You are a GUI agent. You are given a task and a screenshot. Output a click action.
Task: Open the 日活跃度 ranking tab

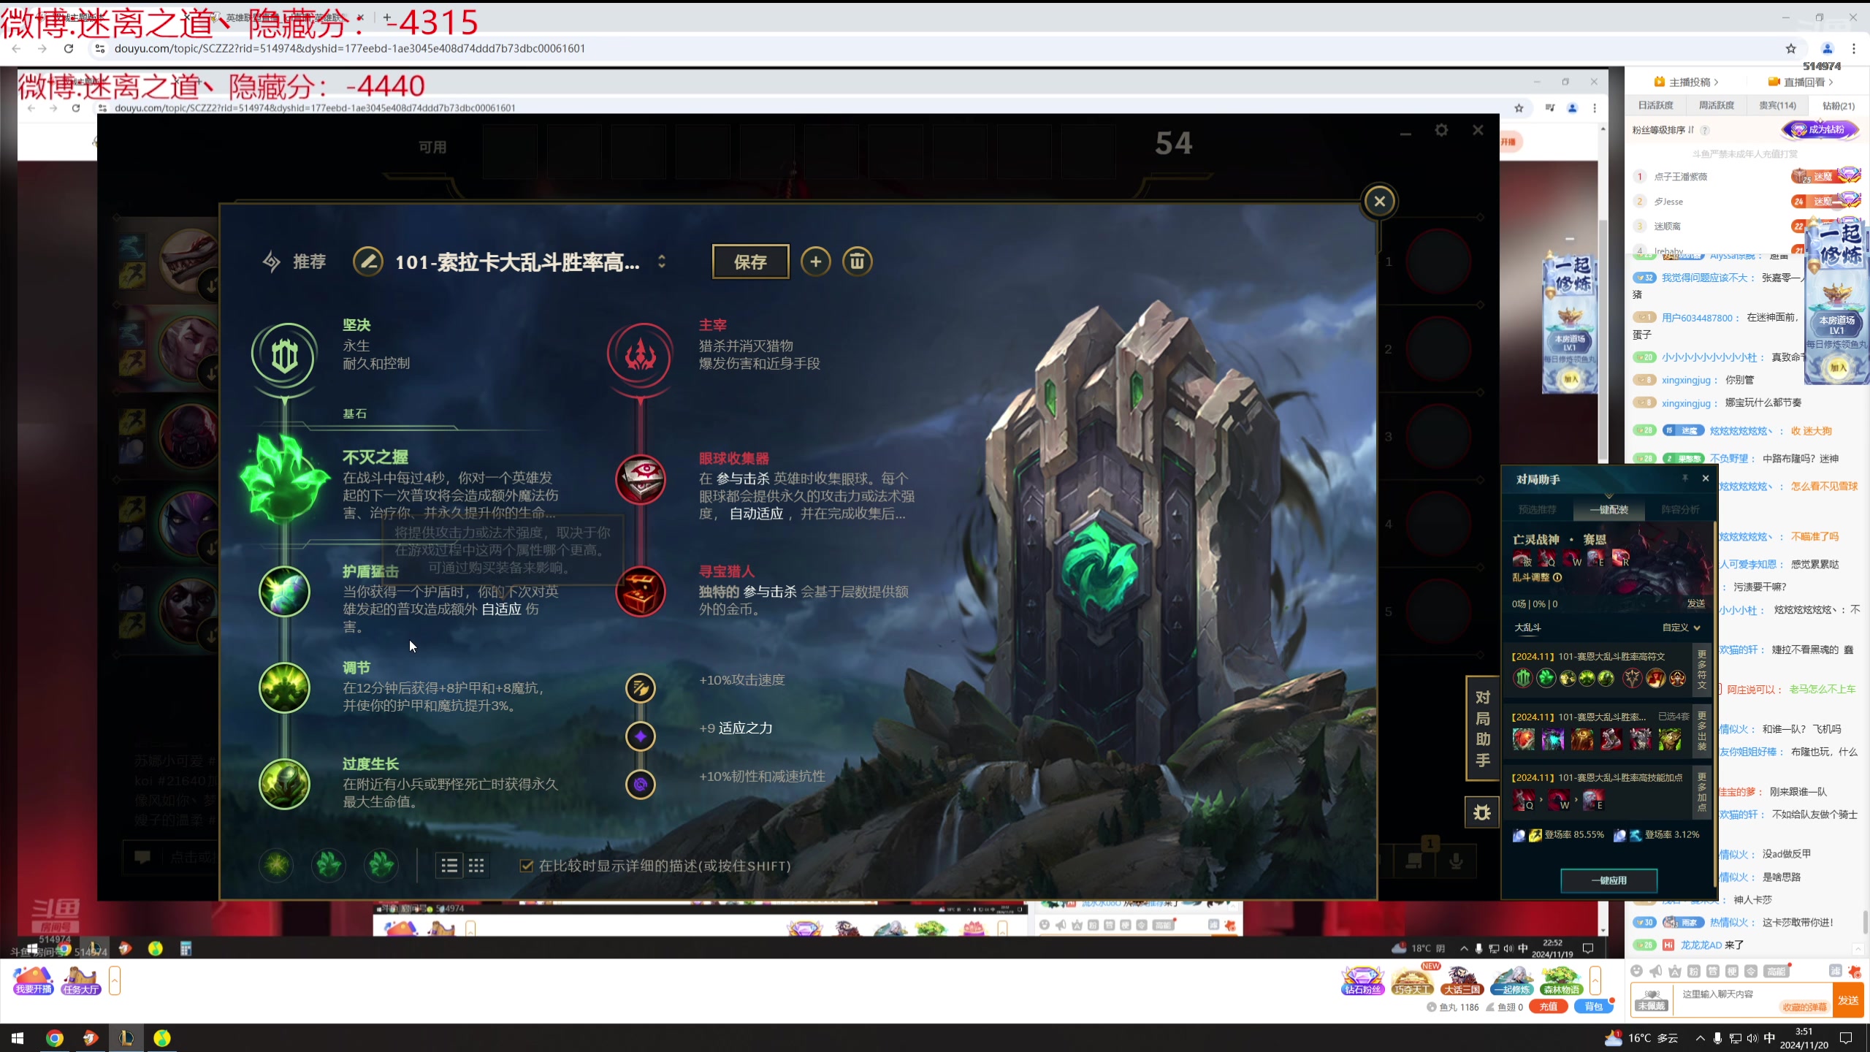pos(1655,105)
